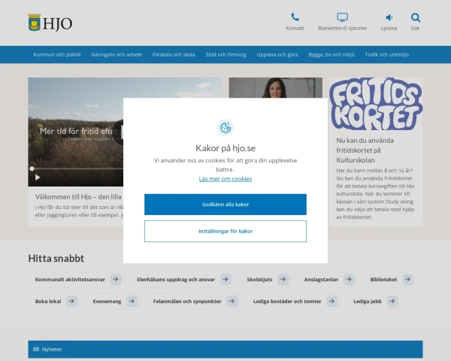Click the video progress slider handle
Viewport: 451px width, 361px height.
[x=32, y=168]
